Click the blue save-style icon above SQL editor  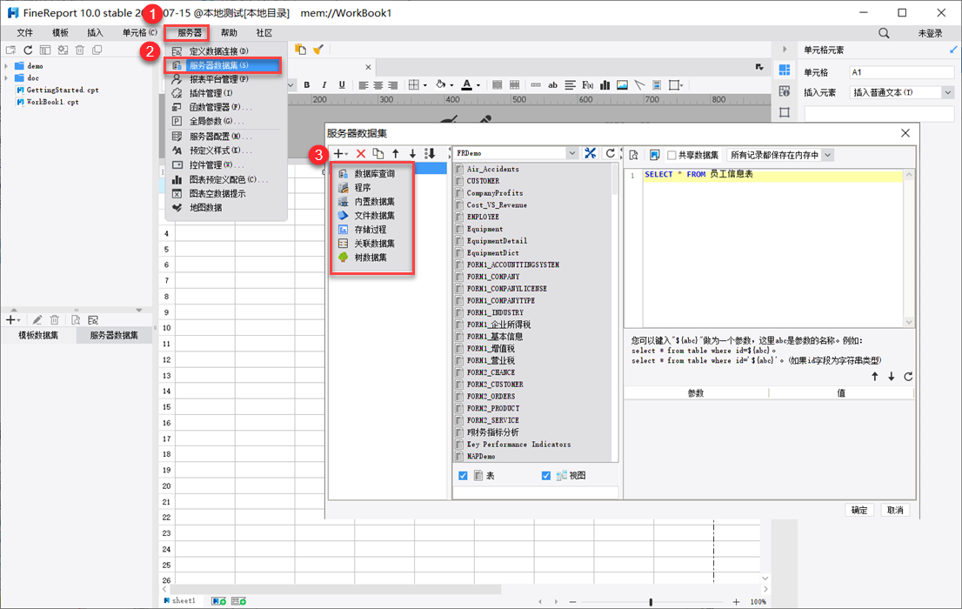[654, 155]
